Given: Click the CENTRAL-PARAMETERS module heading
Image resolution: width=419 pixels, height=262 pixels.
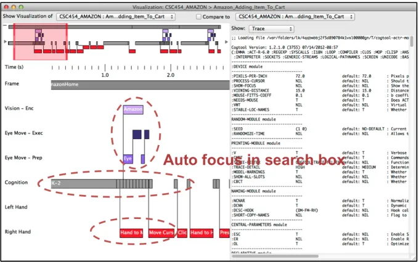Looking at the screenshot, I should [x=259, y=224].
